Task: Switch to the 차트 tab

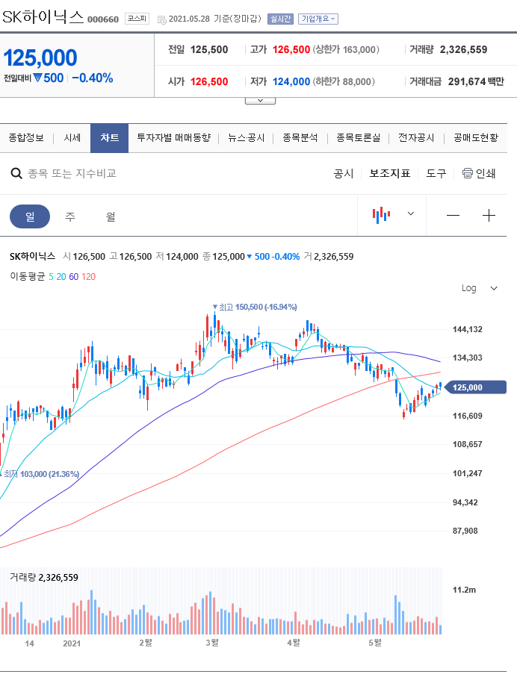Action: pyautogui.click(x=109, y=138)
